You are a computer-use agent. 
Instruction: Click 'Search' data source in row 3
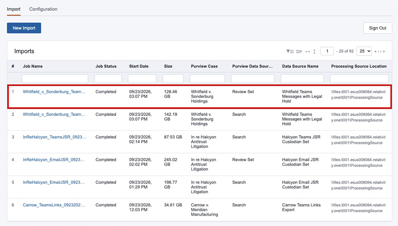[239, 137]
